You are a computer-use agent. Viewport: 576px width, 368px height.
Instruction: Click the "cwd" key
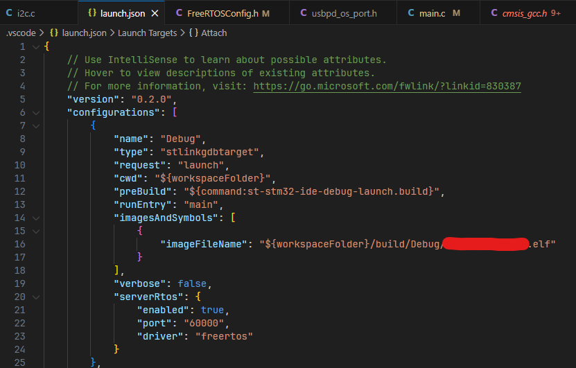tap(128, 179)
